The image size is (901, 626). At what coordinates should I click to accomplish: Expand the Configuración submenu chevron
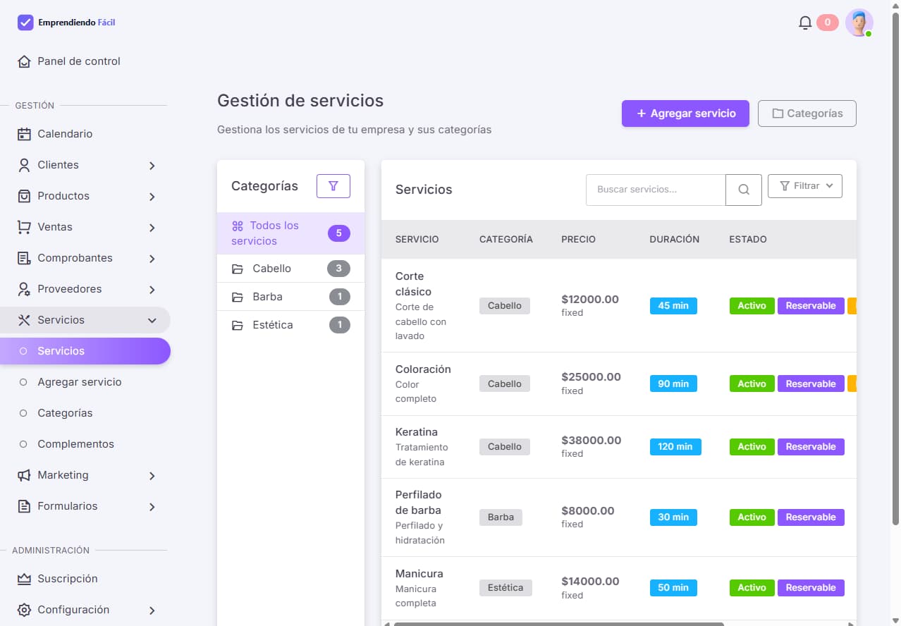pyautogui.click(x=152, y=610)
